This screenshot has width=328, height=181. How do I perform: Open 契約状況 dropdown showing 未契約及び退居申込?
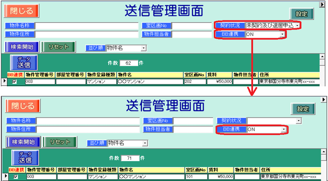[x=297, y=25]
